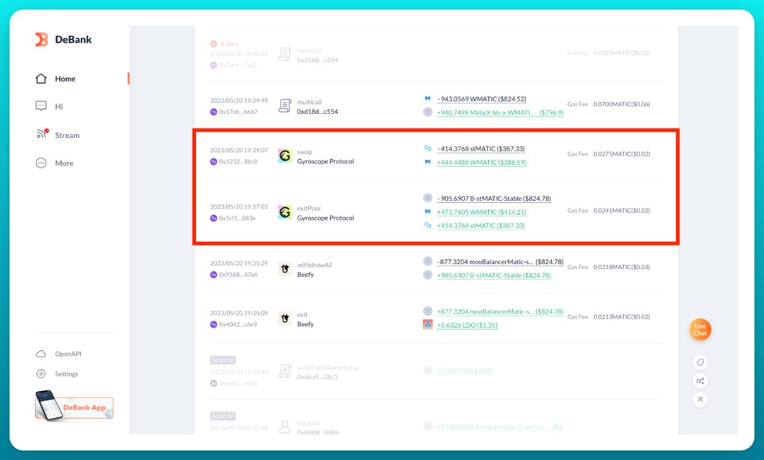
Task: Click the token icon beside -905.6907 B-stMATIC-Stable
Action: (x=428, y=198)
